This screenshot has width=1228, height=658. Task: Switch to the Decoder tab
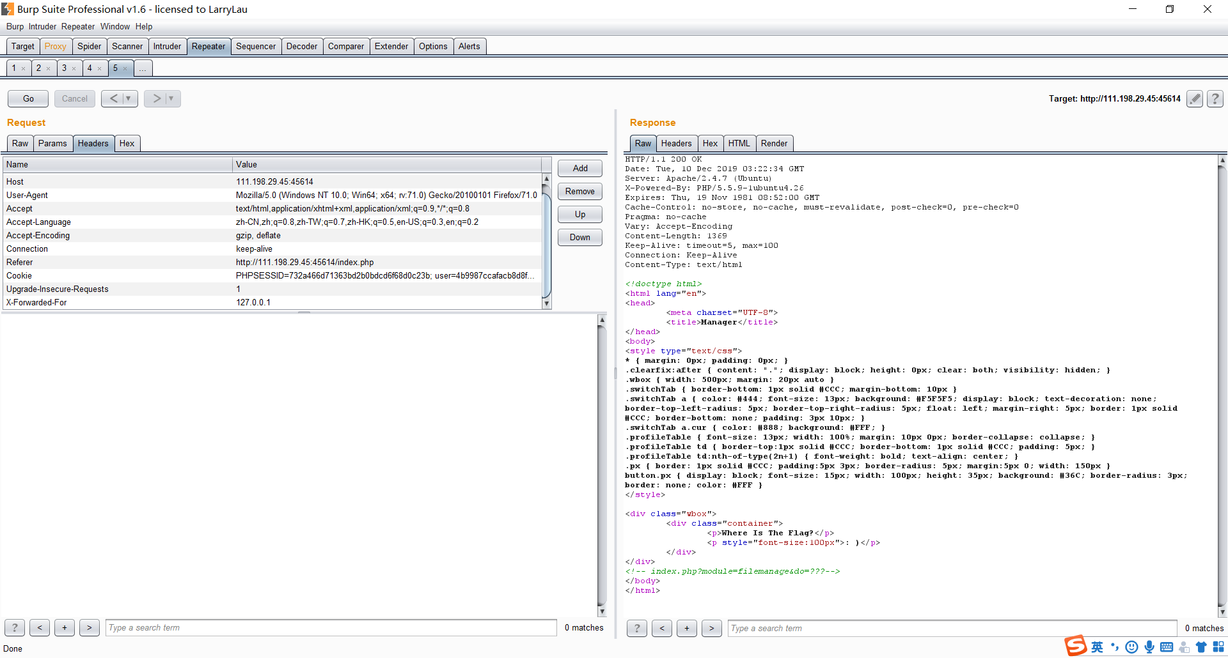click(x=301, y=46)
